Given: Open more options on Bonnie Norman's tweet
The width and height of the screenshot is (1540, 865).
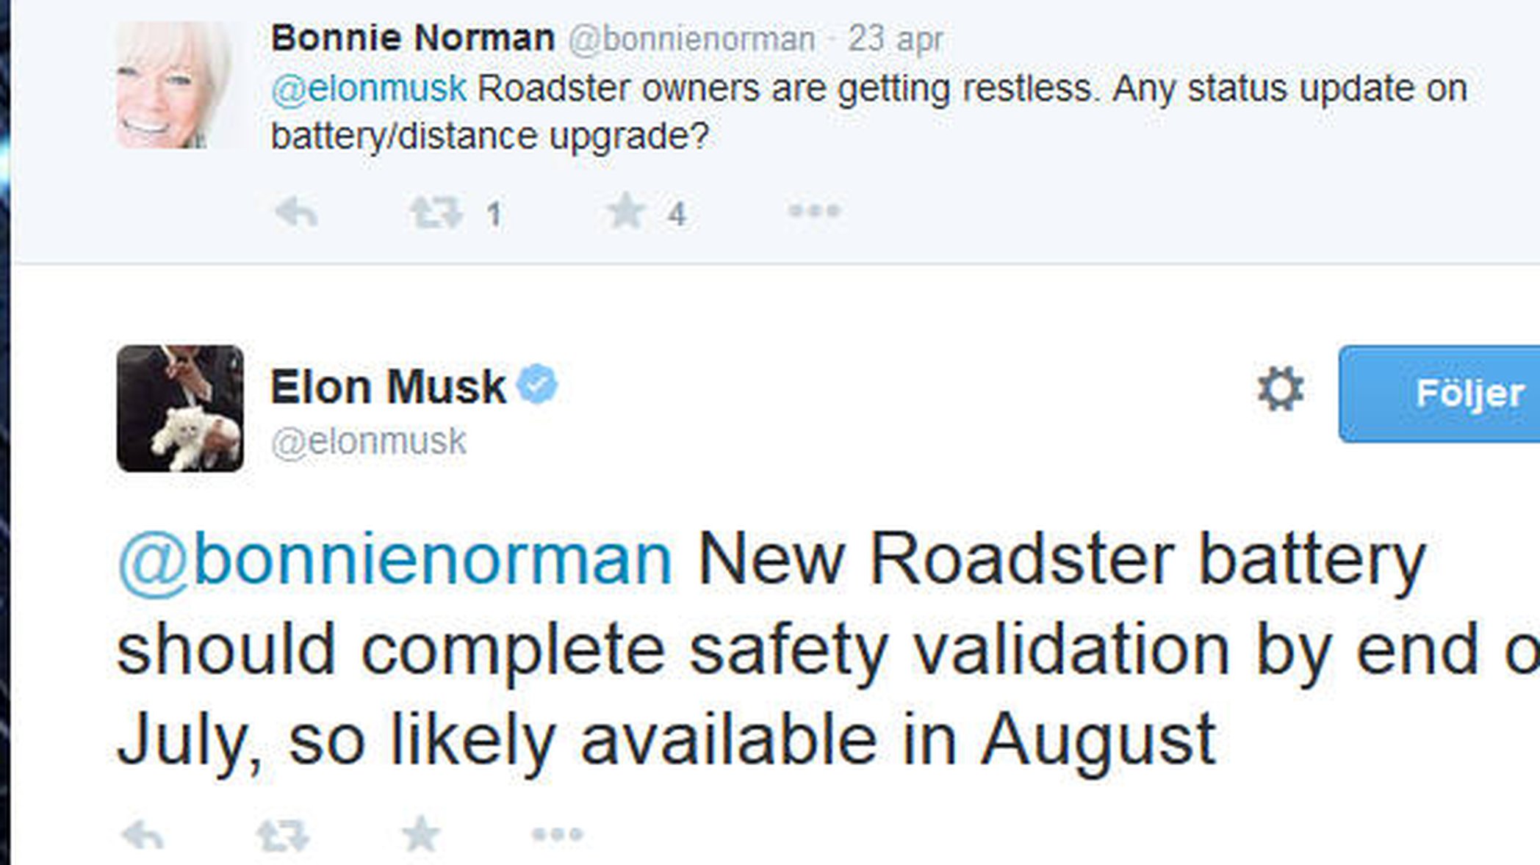Looking at the screenshot, I should tap(813, 211).
